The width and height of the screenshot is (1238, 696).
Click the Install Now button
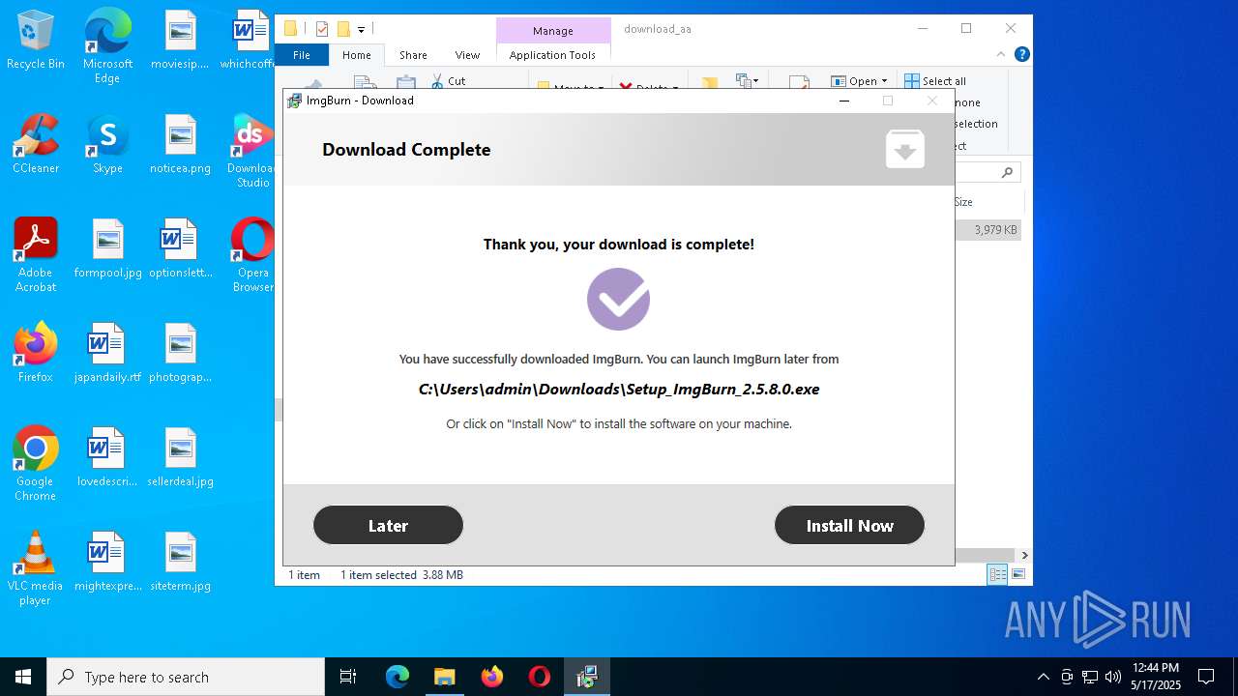tap(849, 526)
